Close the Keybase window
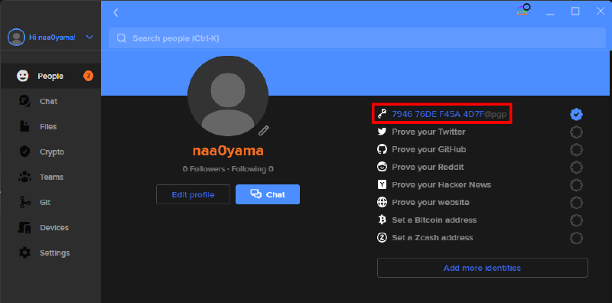Image resolution: width=612 pixels, height=303 pixels. coord(601,11)
